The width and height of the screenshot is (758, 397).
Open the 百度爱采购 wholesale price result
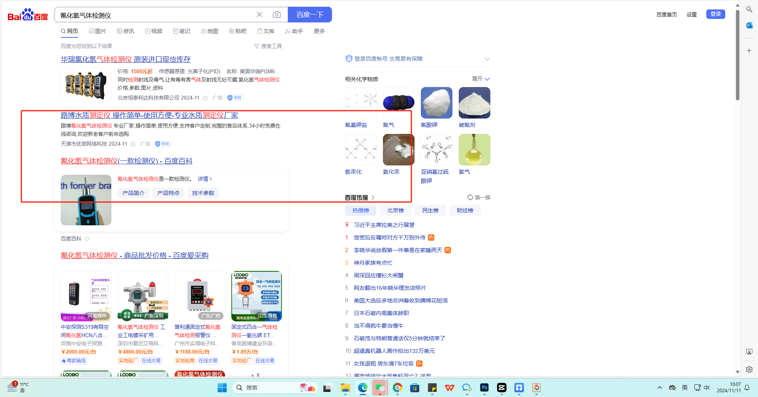click(135, 255)
